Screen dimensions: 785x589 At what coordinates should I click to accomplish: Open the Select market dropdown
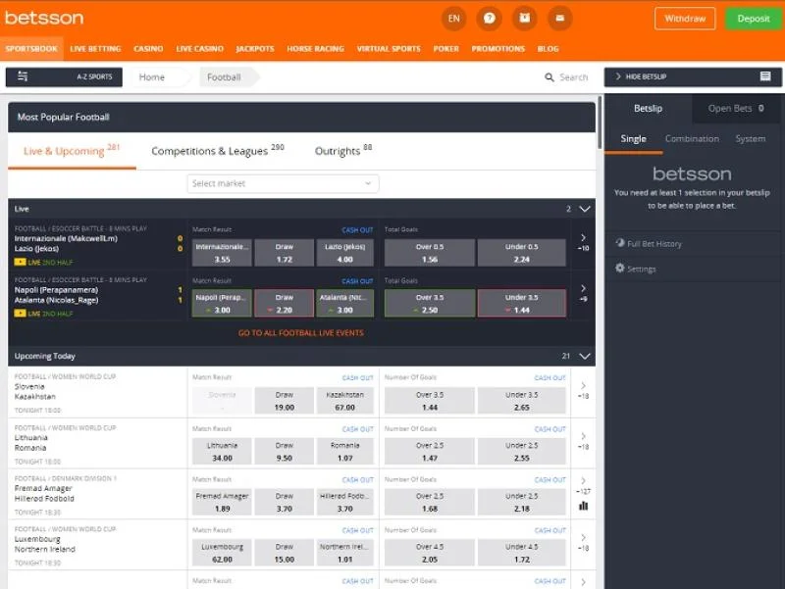(x=283, y=183)
